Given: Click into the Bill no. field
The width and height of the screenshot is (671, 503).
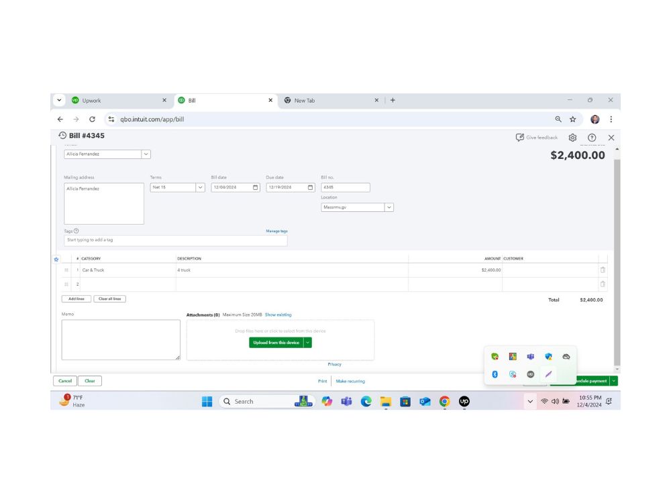Looking at the screenshot, I should click(346, 187).
